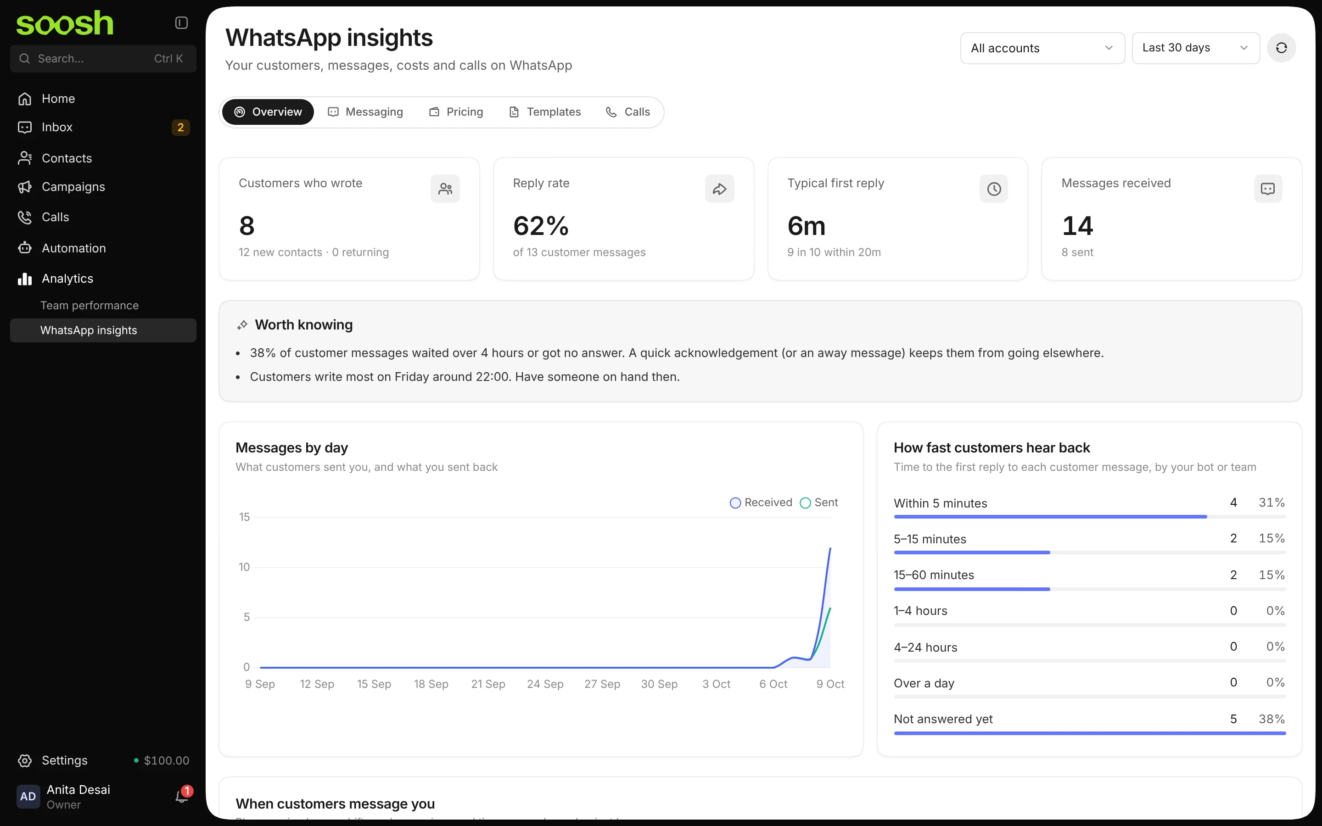Open the All accounts dropdown
Image resolution: width=1322 pixels, height=826 pixels.
coord(1042,48)
